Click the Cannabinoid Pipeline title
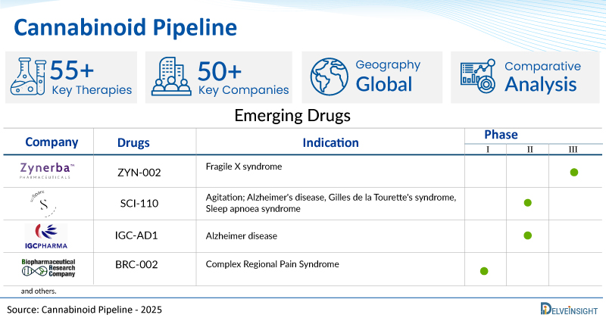The width and height of the screenshot is (606, 318). 126,28
